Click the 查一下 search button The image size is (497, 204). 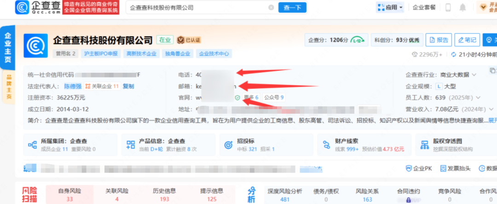coord(292,8)
